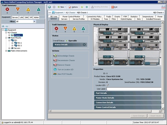This screenshot has height=125, width=167.
Task: Expand the Status Details section
Action: point(70,45)
